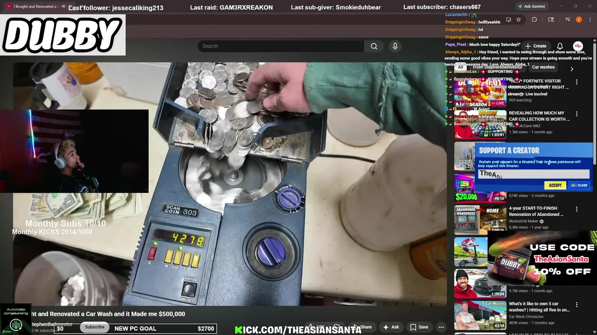This screenshot has height=335, width=597.
Task: Click the creator code input field
Action: pos(534,174)
